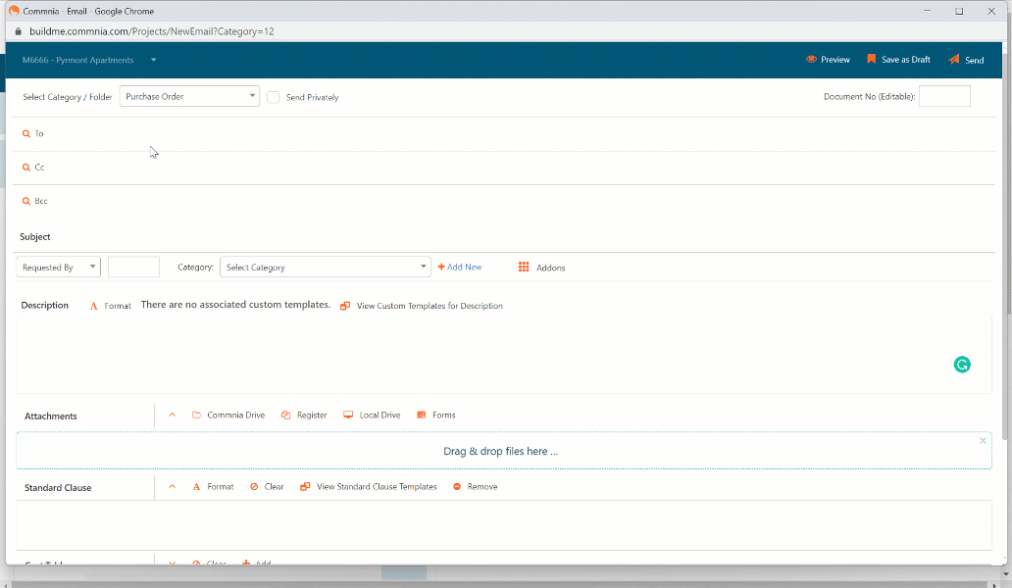The image size is (1012, 588).
Task: Collapse the Attachments section chevron
Action: (x=173, y=415)
